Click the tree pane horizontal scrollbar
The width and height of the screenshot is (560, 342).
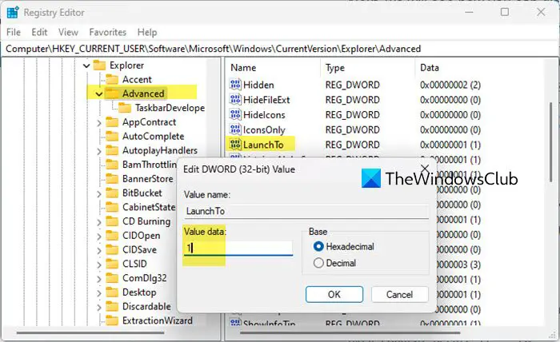click(90, 333)
